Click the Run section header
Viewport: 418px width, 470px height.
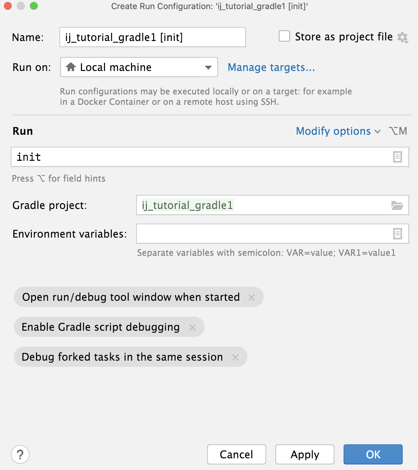pos(22,131)
